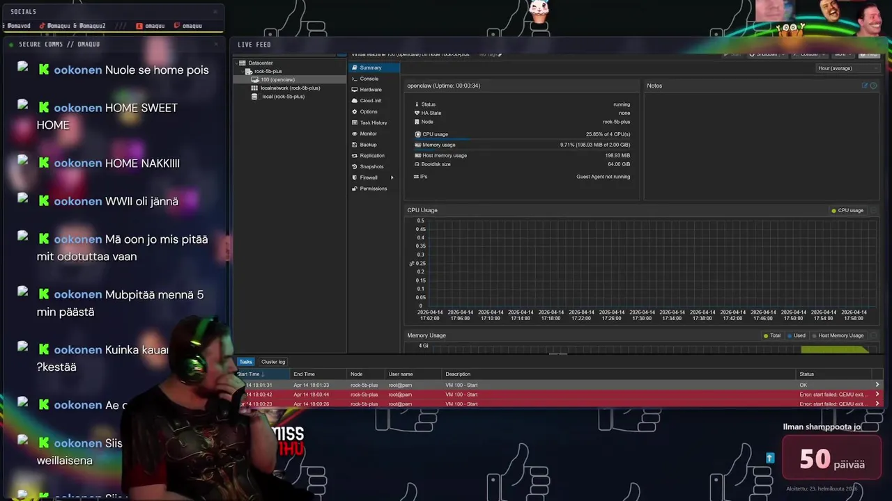Click the Backup floppy icon

coord(355,145)
